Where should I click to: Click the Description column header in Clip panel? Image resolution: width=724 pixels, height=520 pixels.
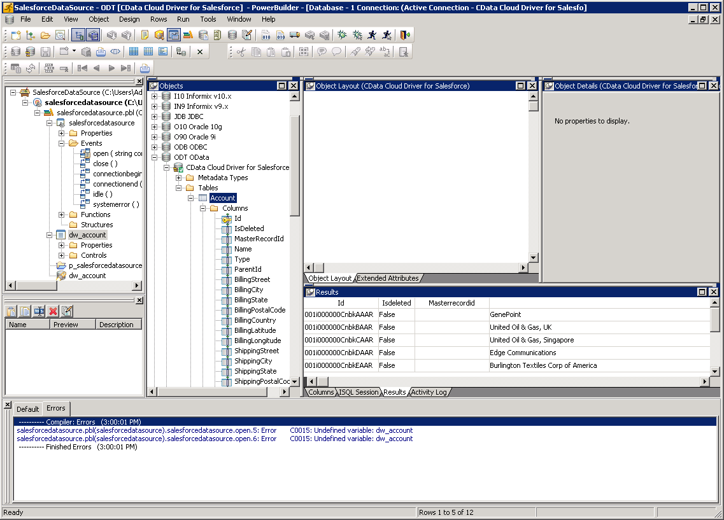coord(117,325)
